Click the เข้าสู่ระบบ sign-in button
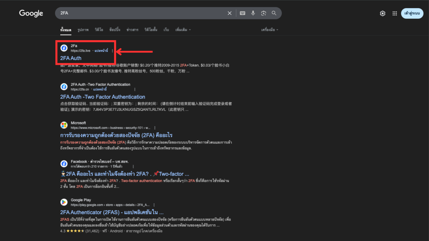Screen dimensions: 429x241 point(412,13)
